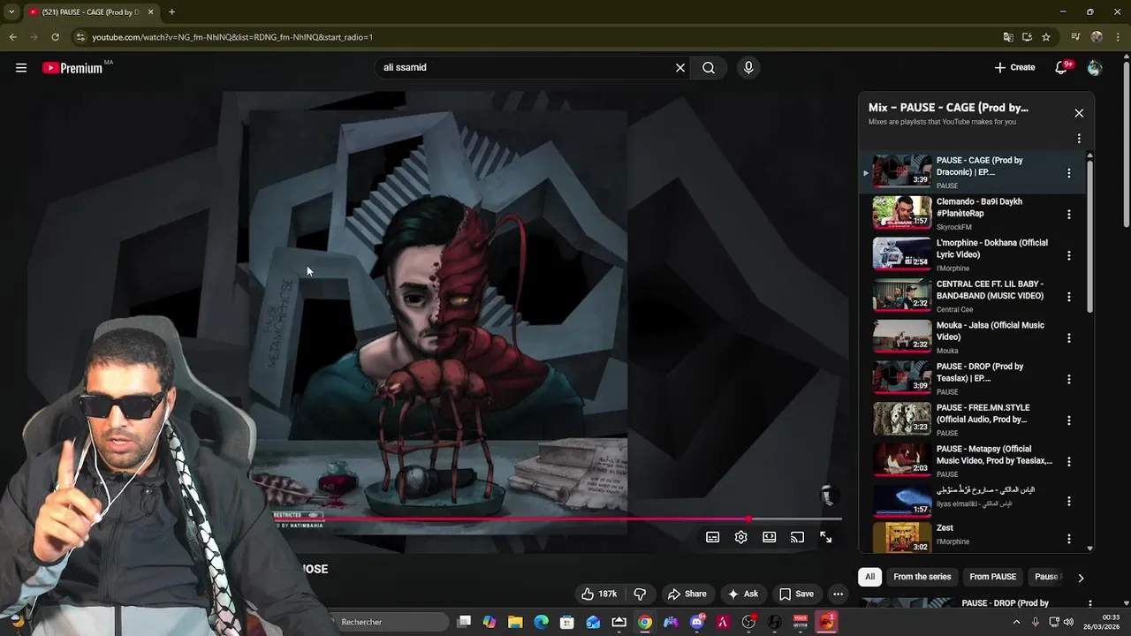The height and width of the screenshot is (636, 1131).
Task: Go to the YouTube Premium home logo
Action: pos(72,68)
